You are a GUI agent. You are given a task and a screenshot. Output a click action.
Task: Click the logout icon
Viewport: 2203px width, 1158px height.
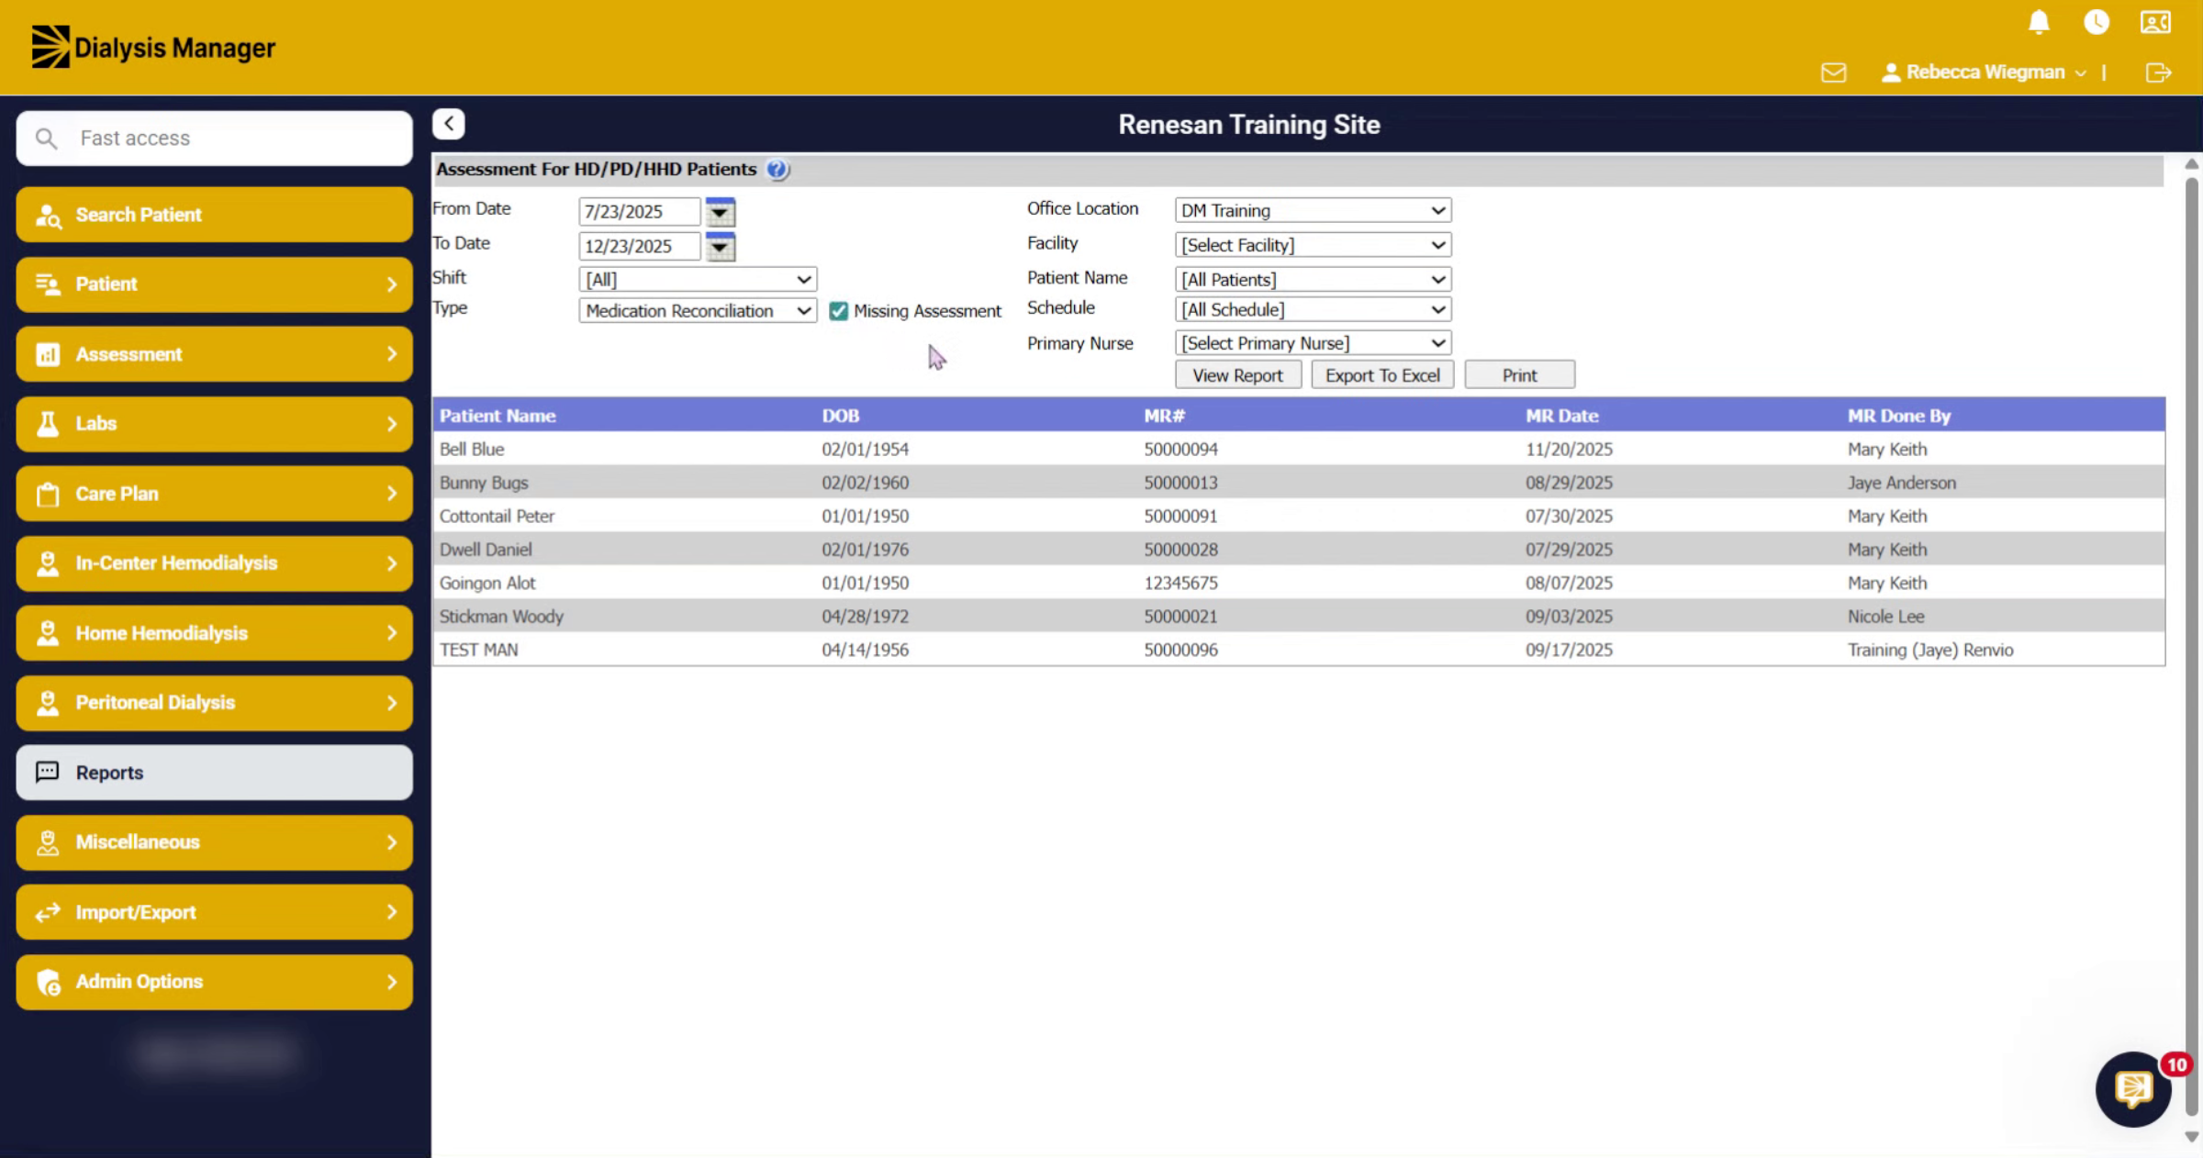2158,72
